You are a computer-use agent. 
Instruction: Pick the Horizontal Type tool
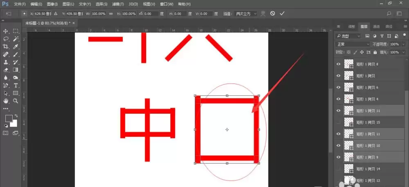16,86
